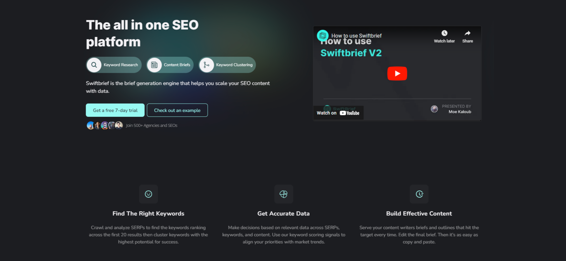Click the Content Briefs document icon
Screen dimensions: 566x261
coord(154,65)
